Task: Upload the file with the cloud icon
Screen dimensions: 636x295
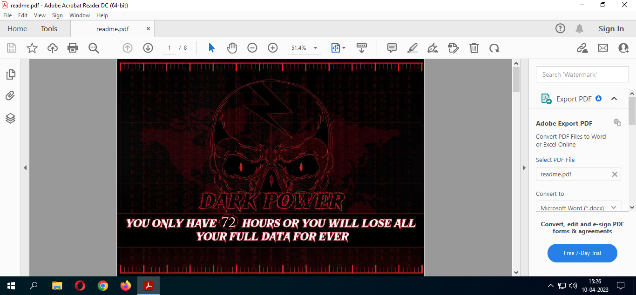Action: point(53,48)
